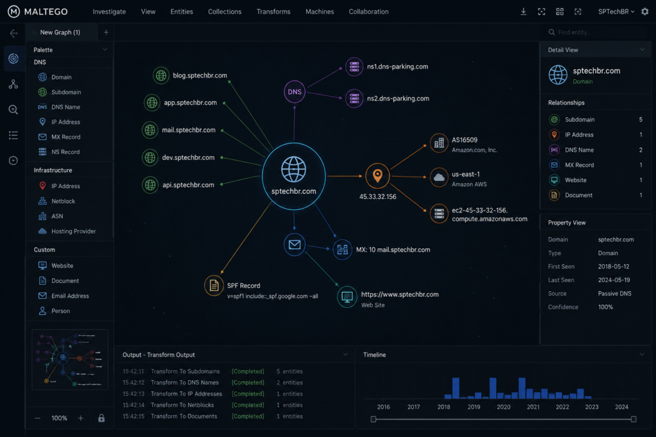Select the website monitor icon node
This screenshot has height=437, width=656.
pos(347,297)
